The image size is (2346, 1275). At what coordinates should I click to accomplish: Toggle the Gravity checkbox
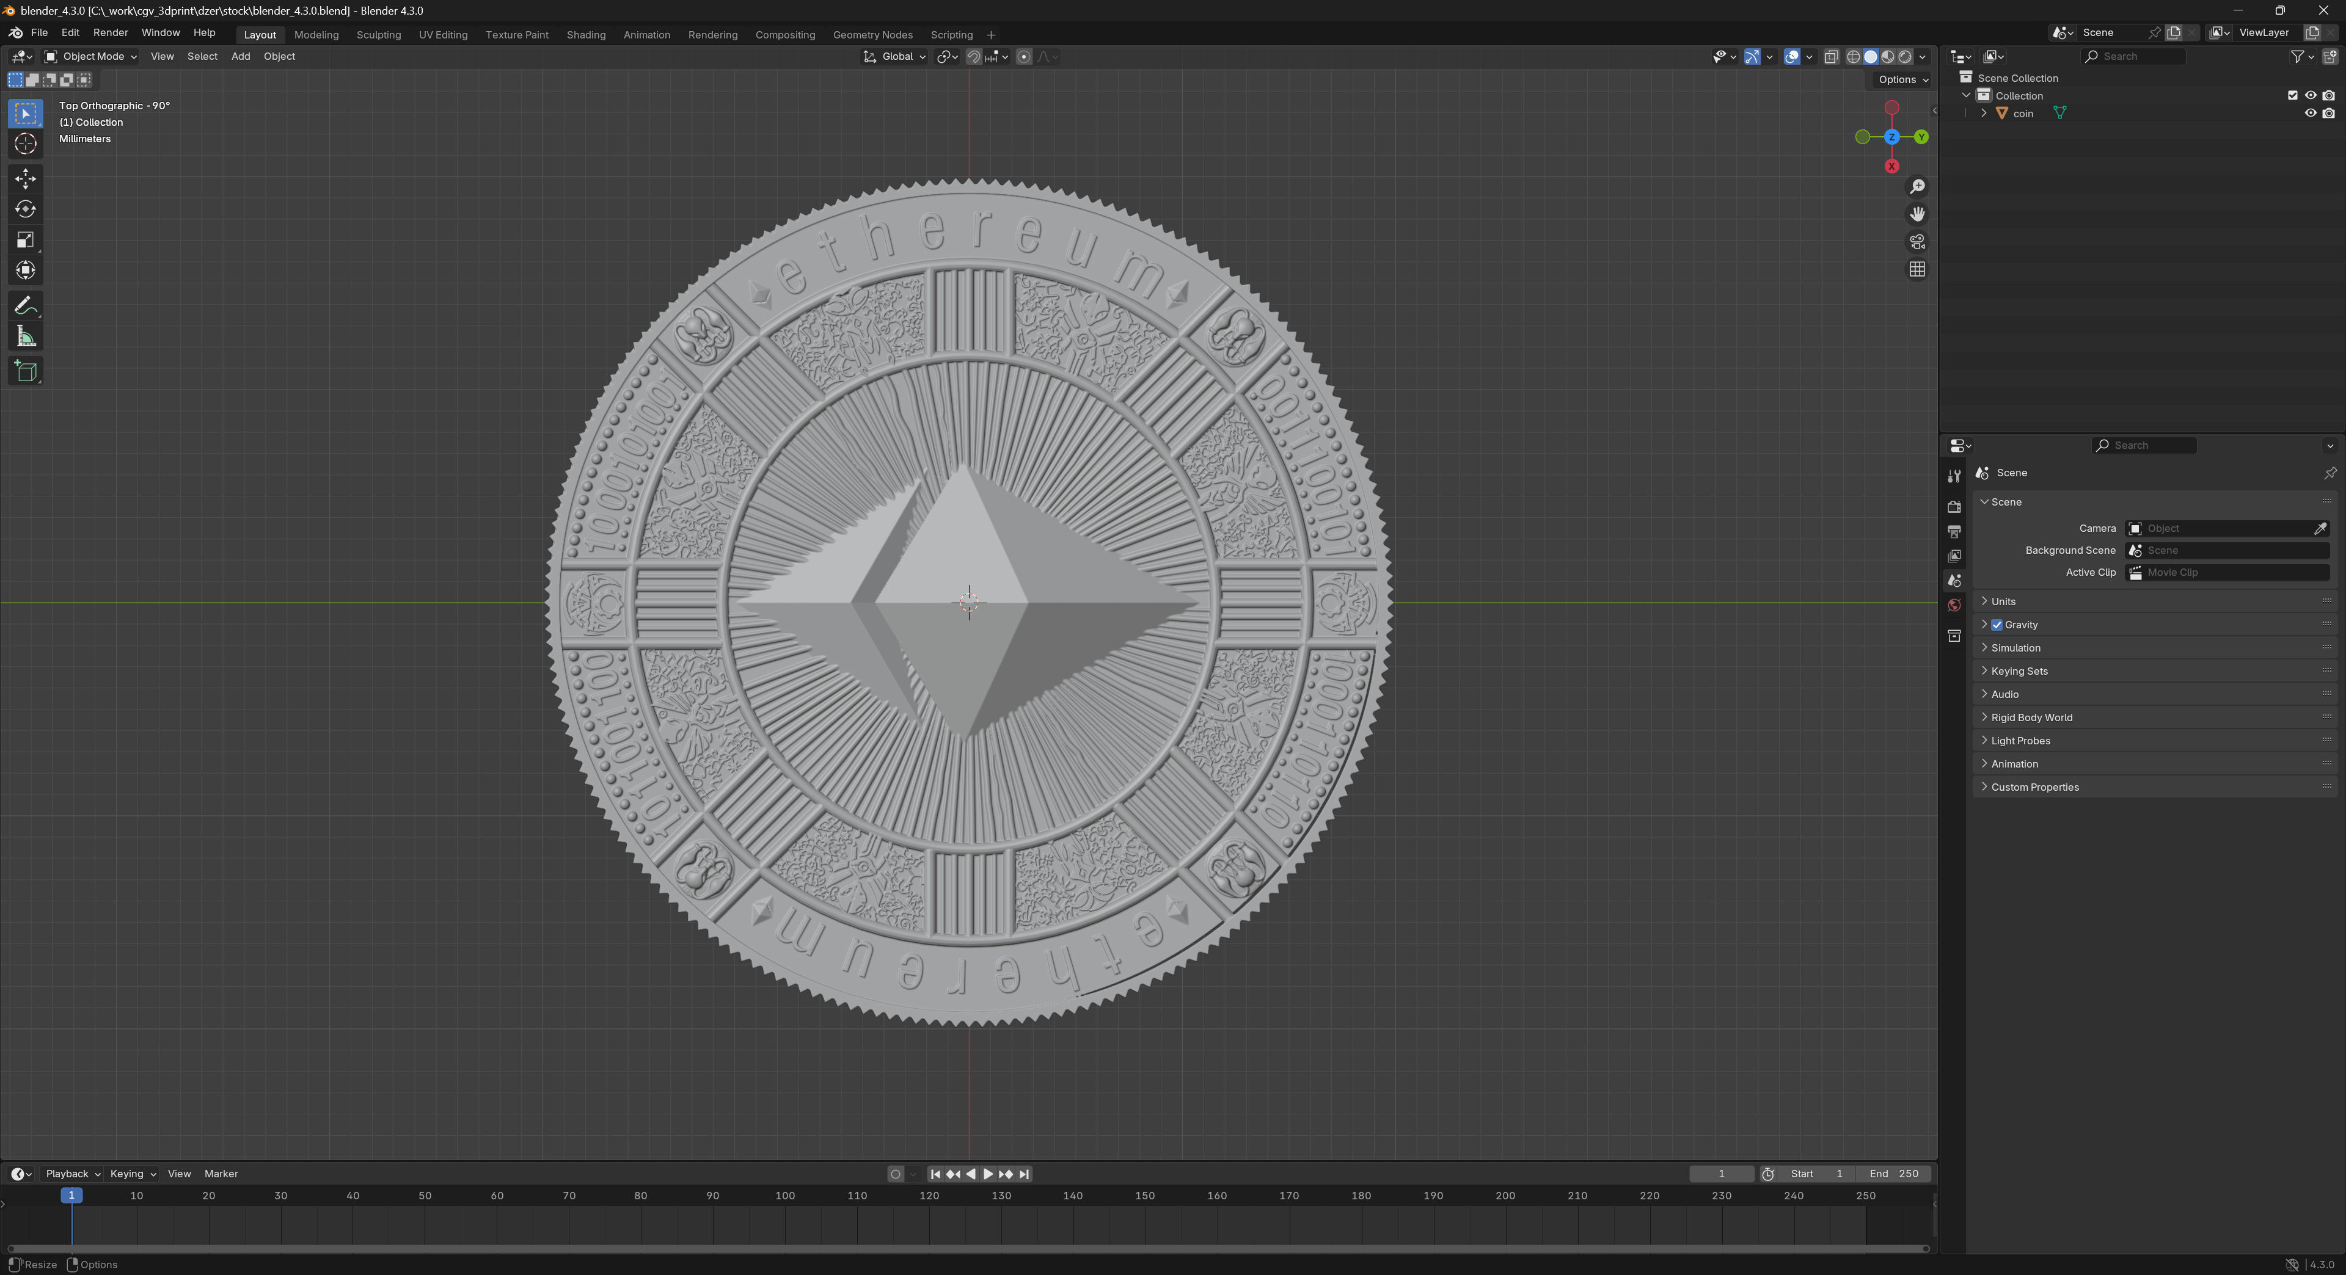(x=1997, y=625)
